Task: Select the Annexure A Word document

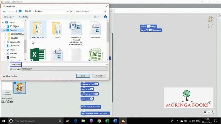Action: pos(76,34)
